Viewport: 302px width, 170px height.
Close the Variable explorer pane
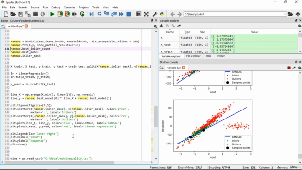click(300, 20)
